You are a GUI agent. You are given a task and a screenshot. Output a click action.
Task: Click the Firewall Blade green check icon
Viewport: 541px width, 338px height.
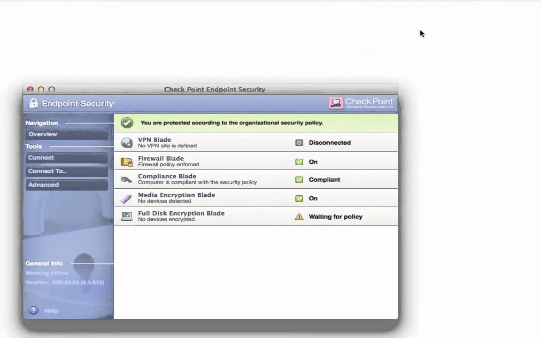[299, 162]
